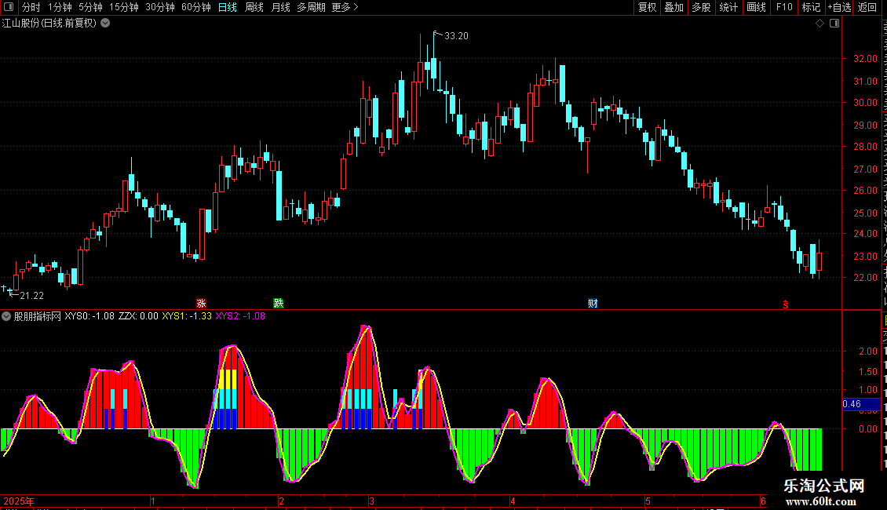Open the 画线 drawing tools
Viewport: 887px width, 510px height.
757,7
